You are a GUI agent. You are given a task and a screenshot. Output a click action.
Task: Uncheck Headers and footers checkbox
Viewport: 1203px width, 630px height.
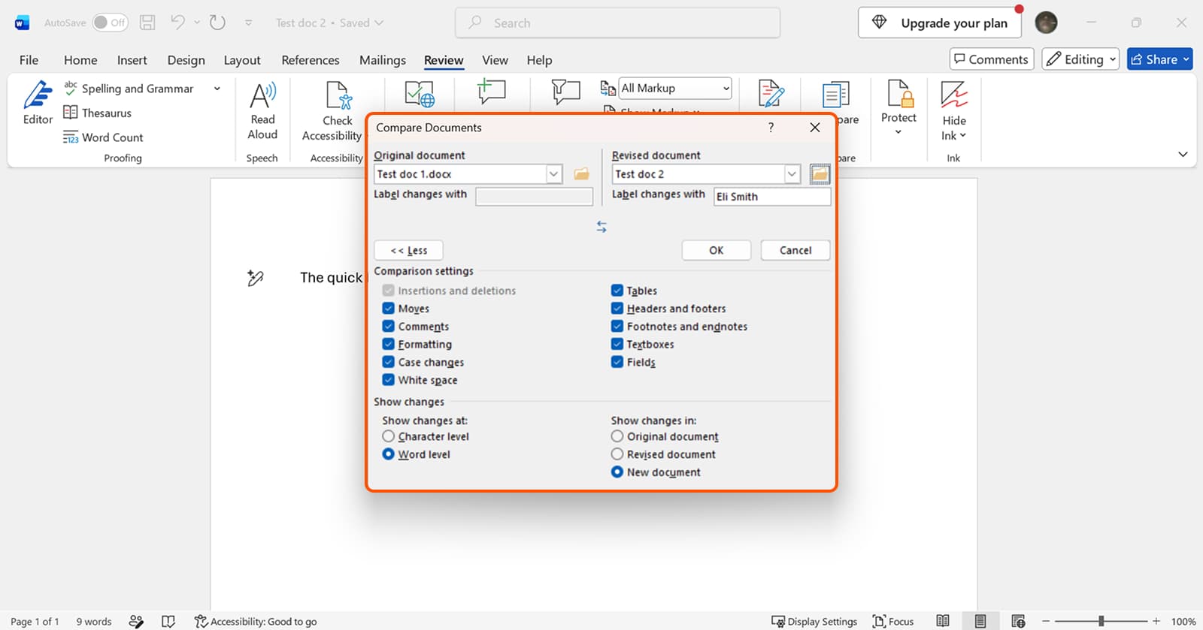tap(617, 309)
